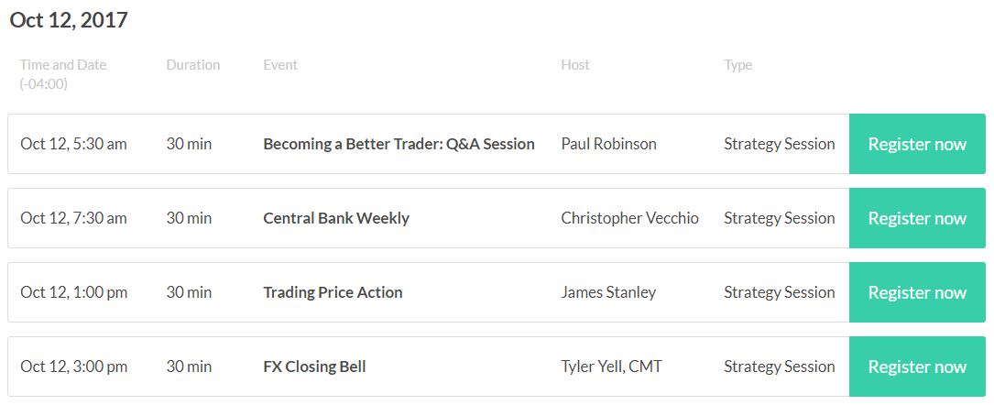Register for the FX Closing Bell session
The height and width of the screenshot is (405, 994).
(917, 367)
